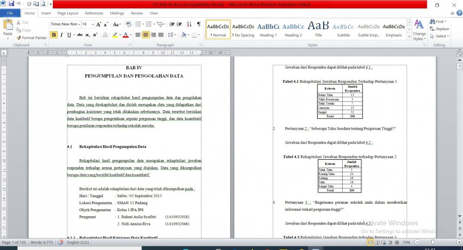Switch to Outline view

point(390,242)
